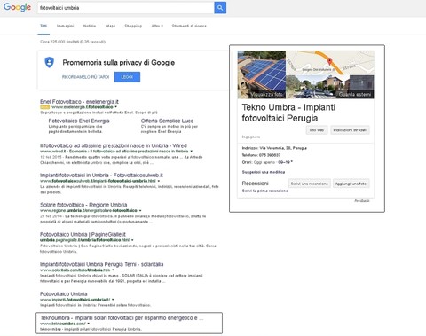Click inside the search query field
The image size is (426, 336).
pos(126,8)
